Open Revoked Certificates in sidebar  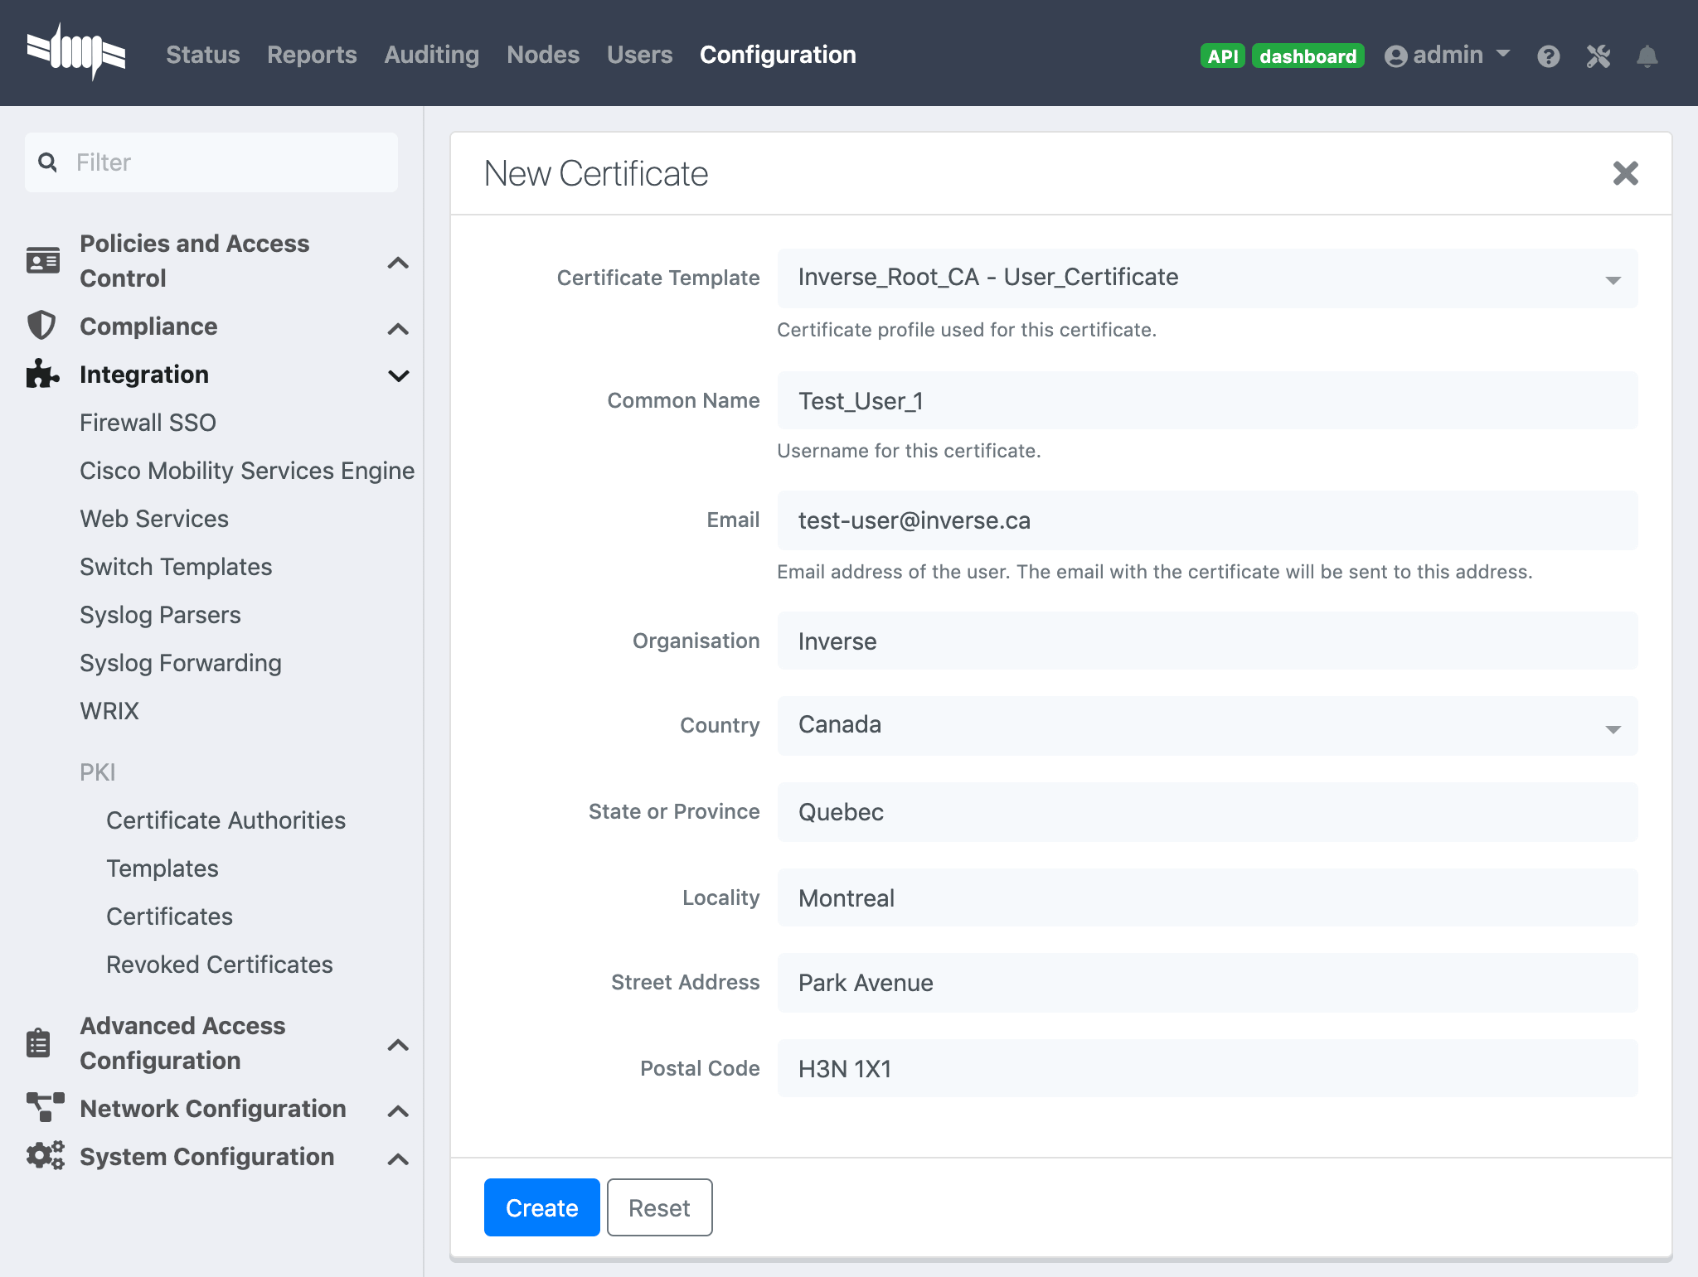219,964
